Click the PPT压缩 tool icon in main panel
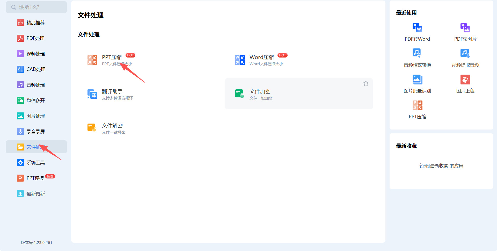 92,60
